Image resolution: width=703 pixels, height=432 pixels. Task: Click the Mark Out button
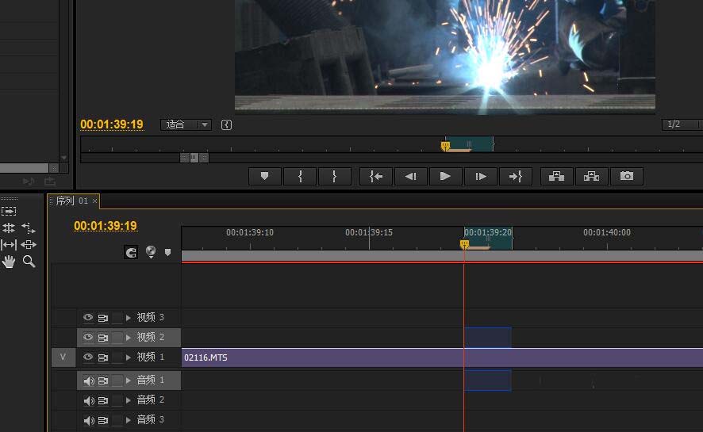tap(335, 177)
